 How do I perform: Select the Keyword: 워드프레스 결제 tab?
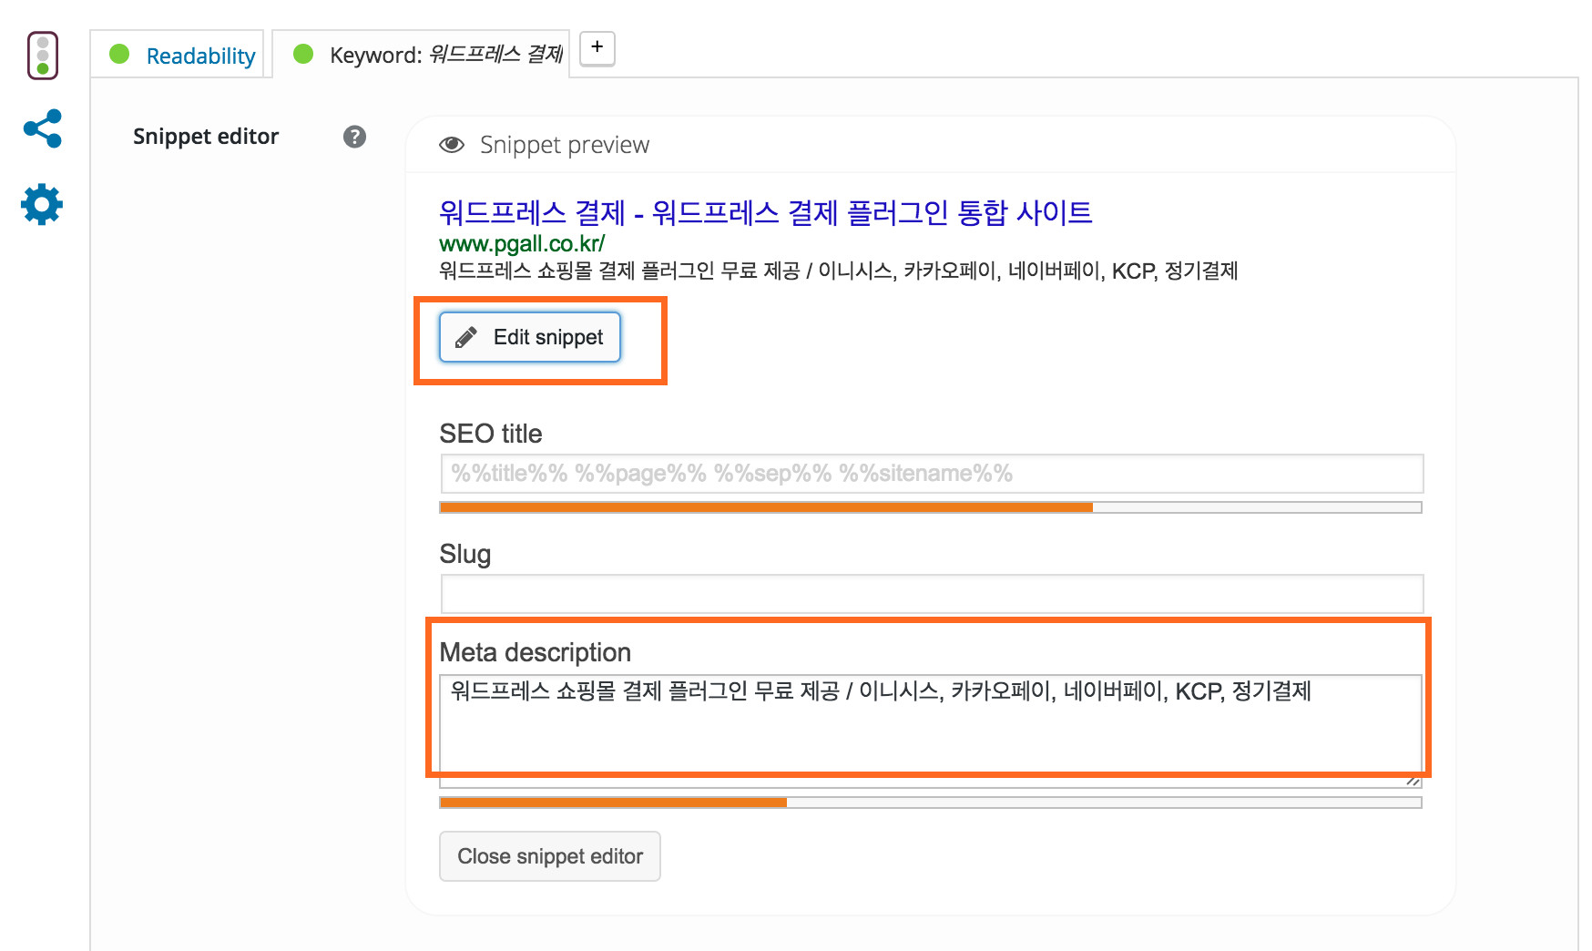coord(421,55)
